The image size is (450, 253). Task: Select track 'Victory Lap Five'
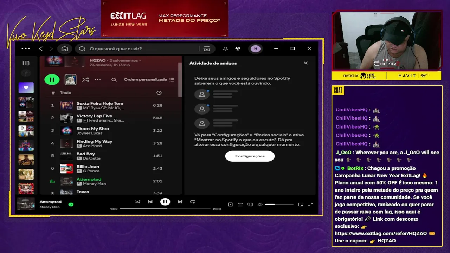[x=110, y=118]
